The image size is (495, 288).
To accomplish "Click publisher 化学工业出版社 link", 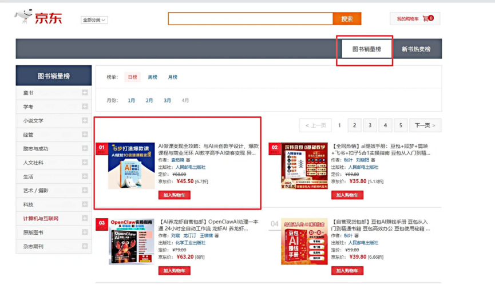I will click(191, 243).
